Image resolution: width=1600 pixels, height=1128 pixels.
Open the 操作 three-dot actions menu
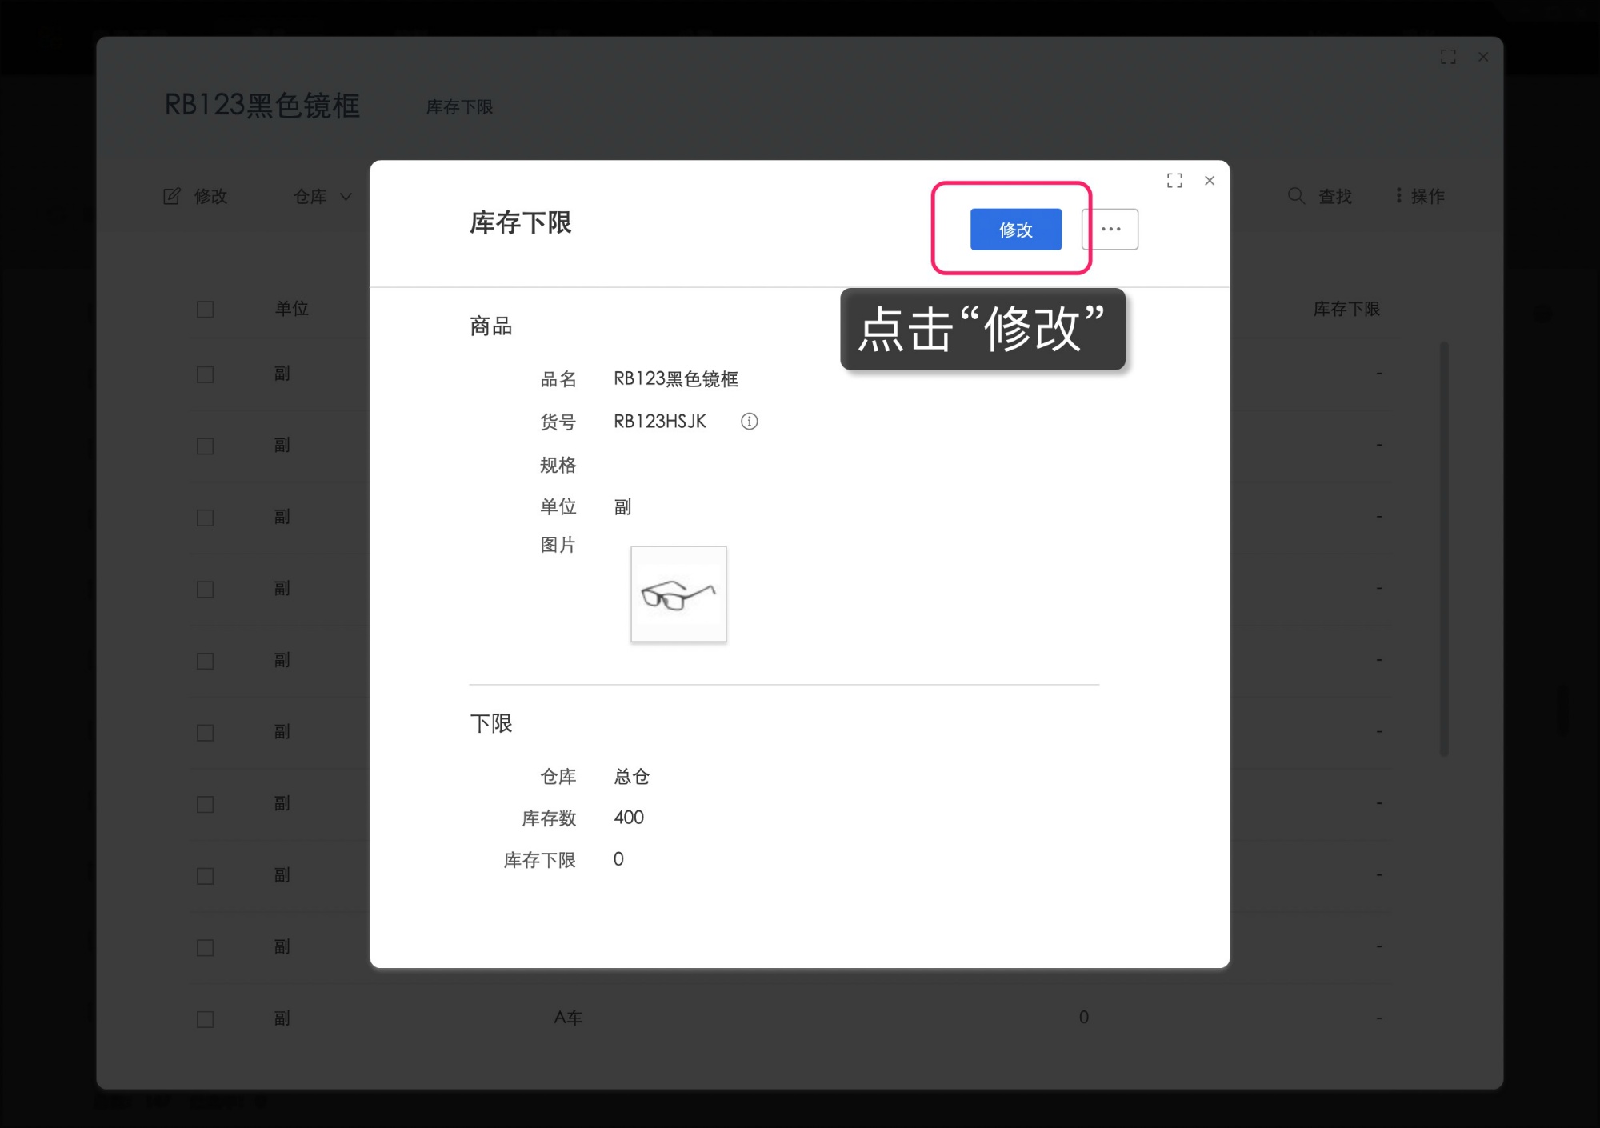tap(1398, 195)
